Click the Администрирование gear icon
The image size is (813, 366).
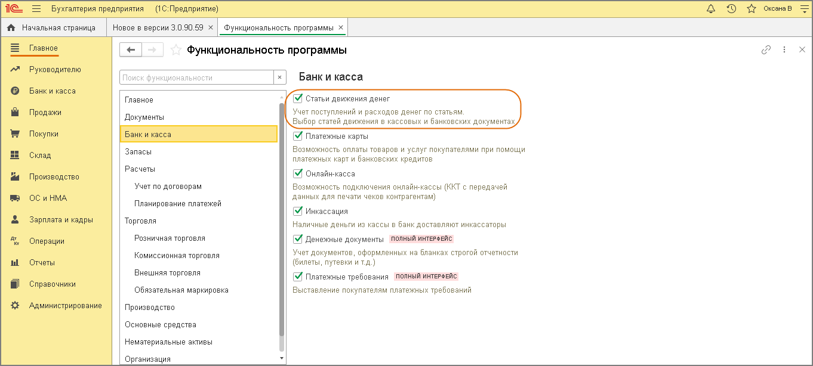point(16,305)
